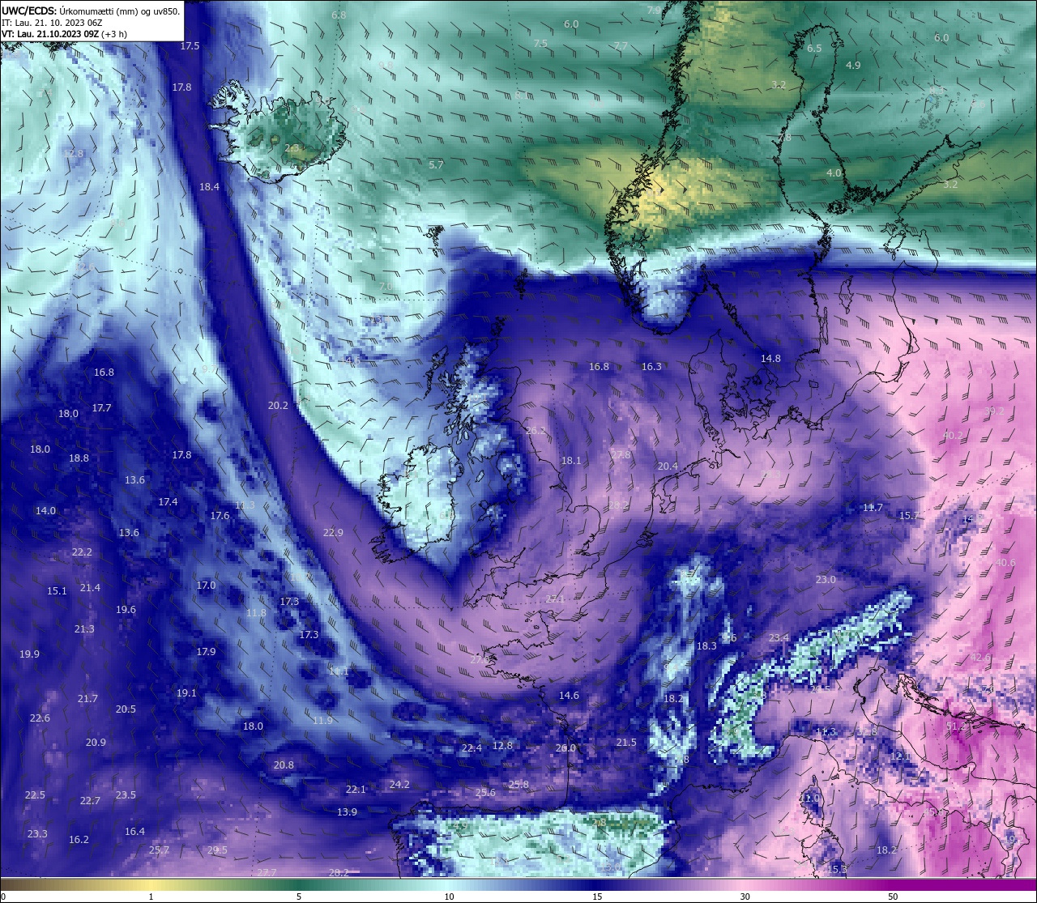The image size is (1037, 903).
Task: Click the 22.1 map value
Action: click(x=356, y=790)
